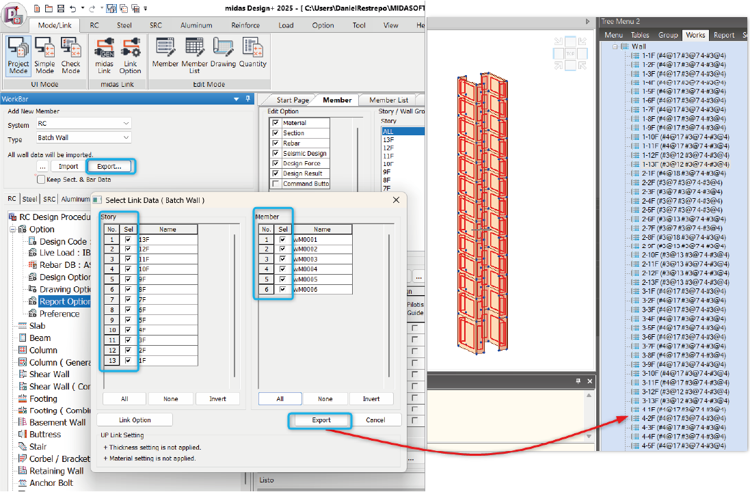Click the Shear Wall icon in the tree

click(22, 374)
